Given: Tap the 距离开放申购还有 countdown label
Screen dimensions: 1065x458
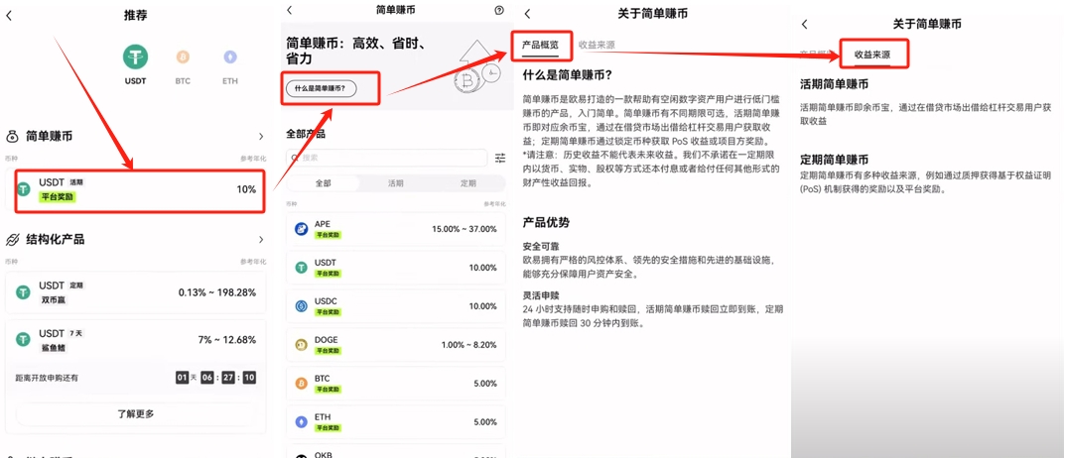Looking at the screenshot, I should tap(47, 378).
